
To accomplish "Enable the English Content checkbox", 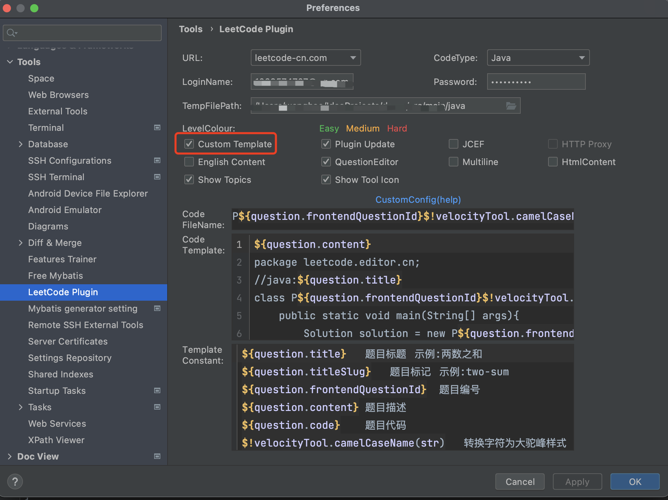I will coord(189,162).
